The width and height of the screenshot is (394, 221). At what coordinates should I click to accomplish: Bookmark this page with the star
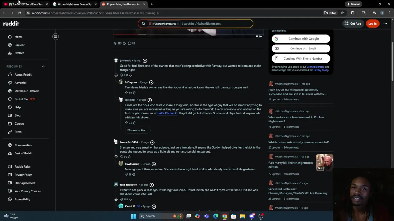[x=342, y=13]
